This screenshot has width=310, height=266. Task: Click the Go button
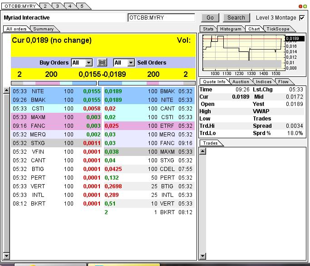coord(210,18)
